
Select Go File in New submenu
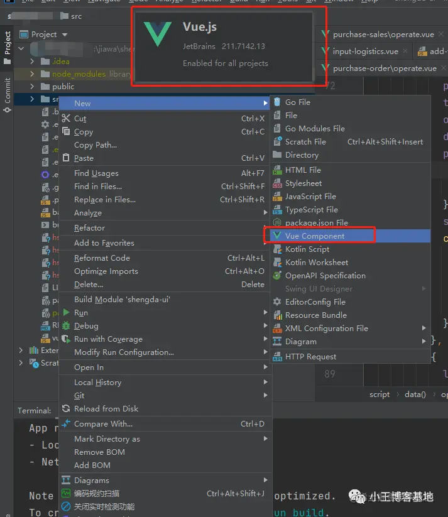[x=351, y=102]
